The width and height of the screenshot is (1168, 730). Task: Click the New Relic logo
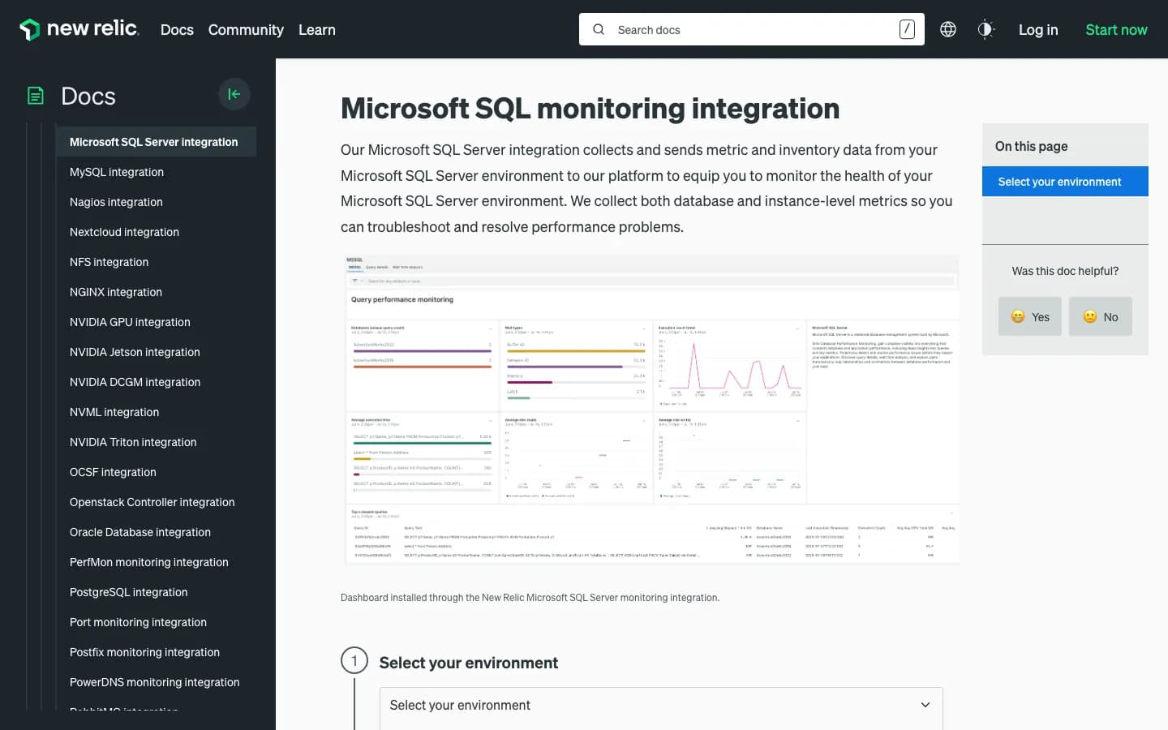[79, 29]
